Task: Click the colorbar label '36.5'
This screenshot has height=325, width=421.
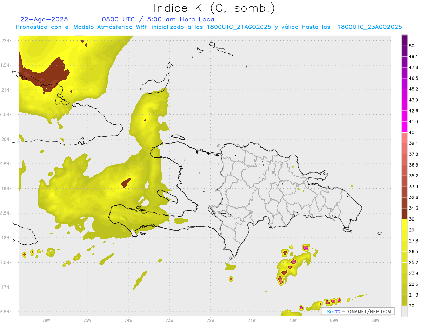Action: tap(414, 165)
